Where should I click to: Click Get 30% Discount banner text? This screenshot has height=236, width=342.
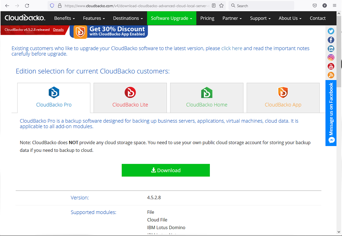pos(117,29)
